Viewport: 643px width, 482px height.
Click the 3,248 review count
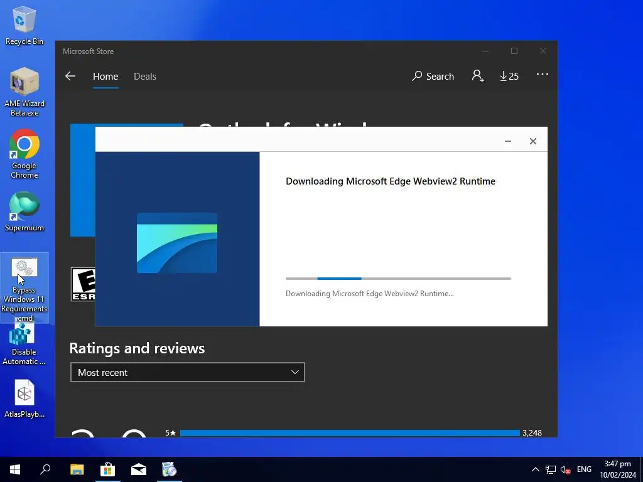click(x=532, y=433)
